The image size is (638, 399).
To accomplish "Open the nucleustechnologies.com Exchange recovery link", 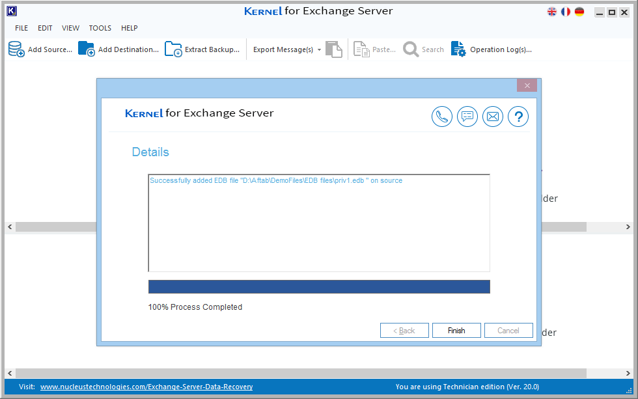I will point(146,387).
